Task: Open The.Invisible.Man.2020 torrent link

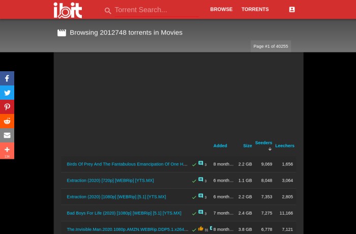Action: [x=128, y=229]
